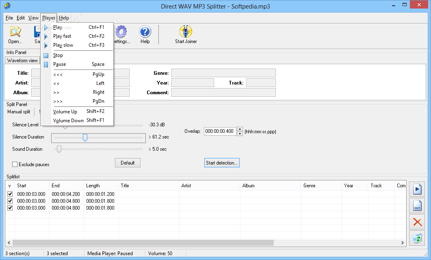The height and width of the screenshot is (260, 431).
Task: Choose the <<< PgUp seek entry
Action: (x=77, y=74)
